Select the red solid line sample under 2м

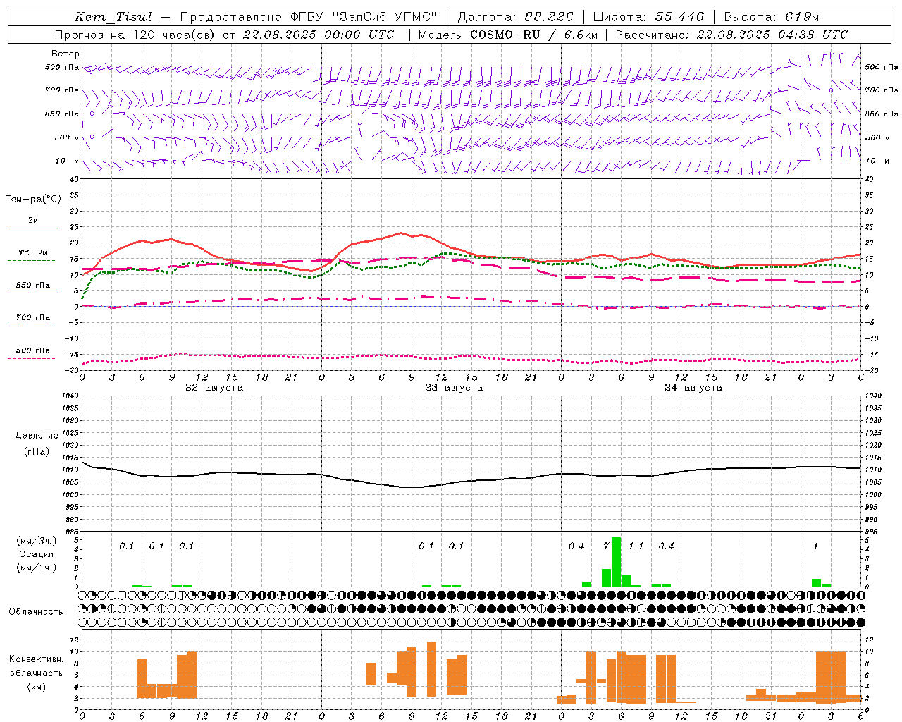(32, 228)
